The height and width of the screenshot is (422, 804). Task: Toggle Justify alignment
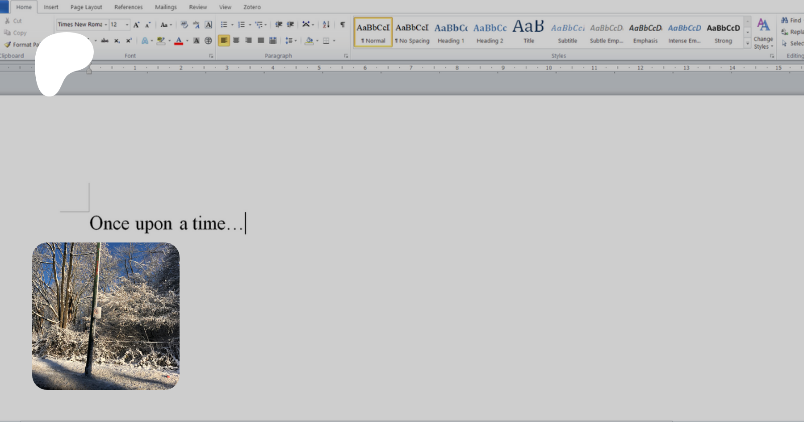[x=261, y=41]
